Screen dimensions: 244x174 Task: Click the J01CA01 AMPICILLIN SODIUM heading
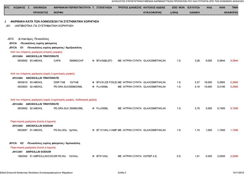(x=32, y=152)
